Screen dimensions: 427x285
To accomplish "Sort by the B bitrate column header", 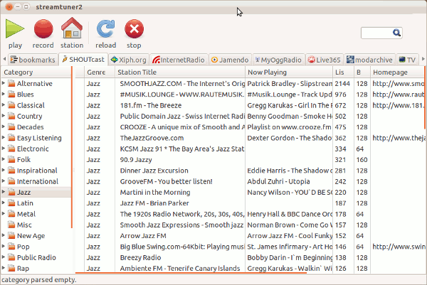I will point(362,72).
